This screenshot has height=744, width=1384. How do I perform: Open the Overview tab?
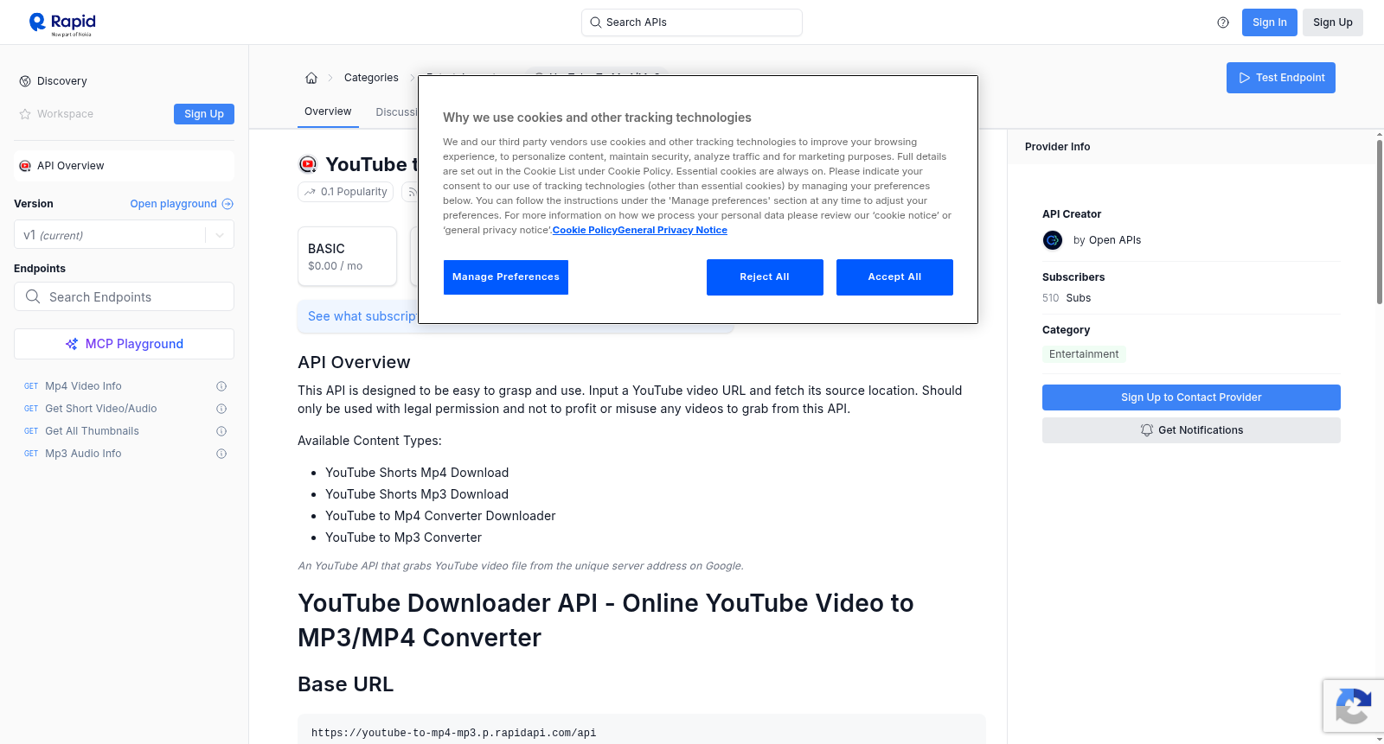328,111
